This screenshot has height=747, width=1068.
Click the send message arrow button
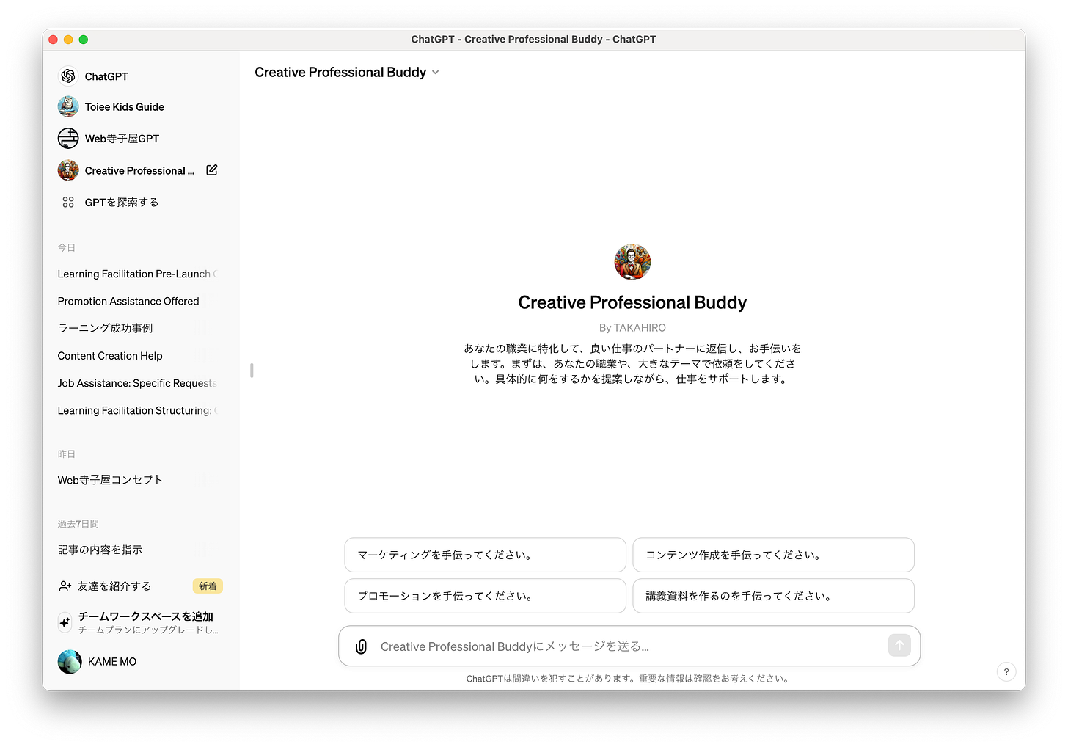pos(899,646)
